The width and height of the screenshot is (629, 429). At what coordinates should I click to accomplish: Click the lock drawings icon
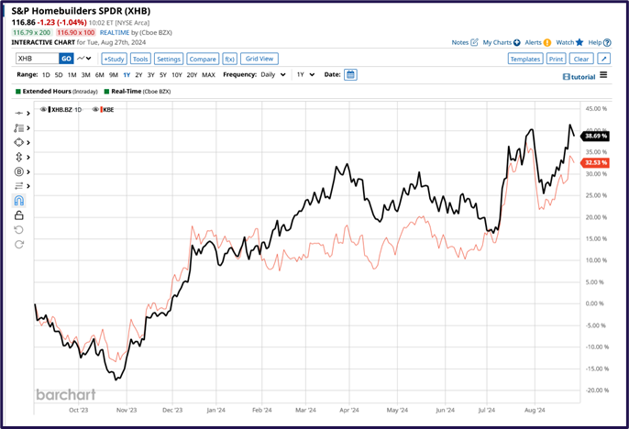pos(19,215)
